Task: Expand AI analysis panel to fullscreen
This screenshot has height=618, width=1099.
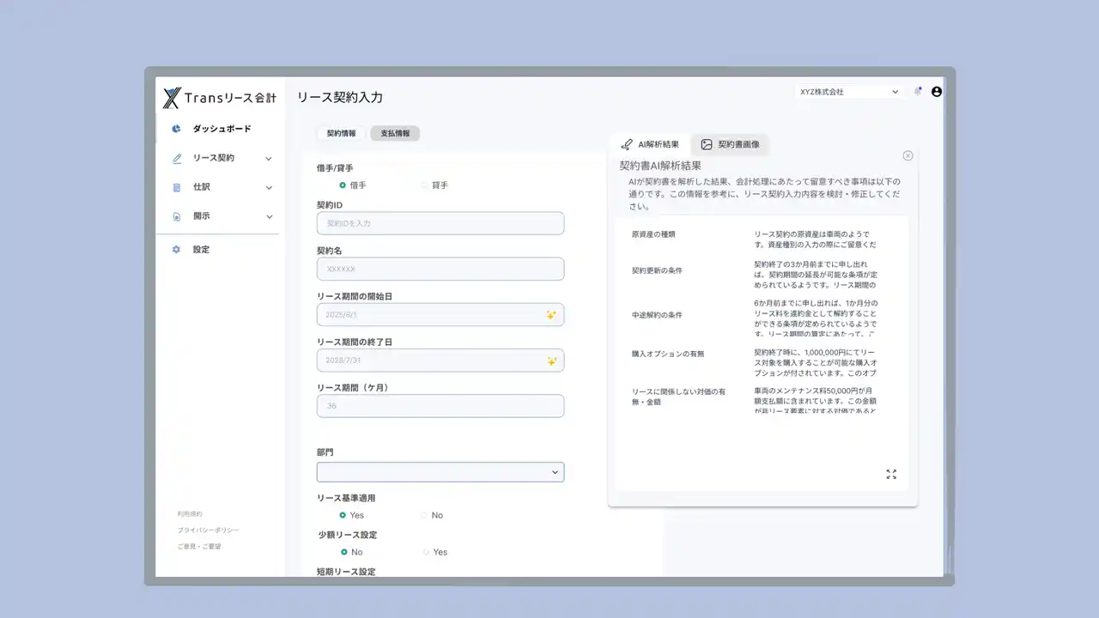Action: tap(891, 474)
